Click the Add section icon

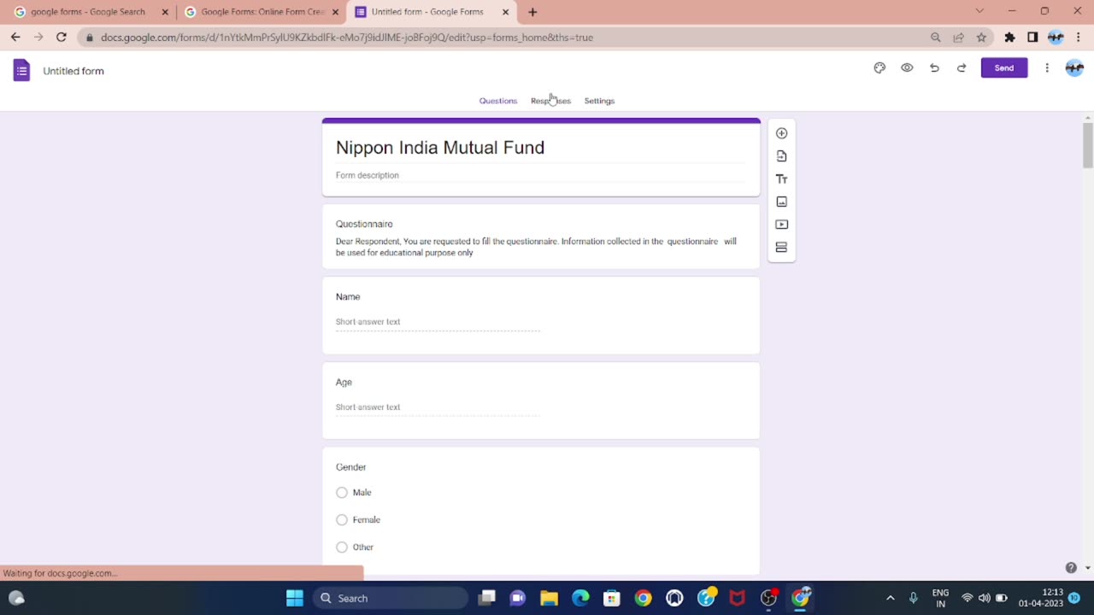(x=781, y=248)
